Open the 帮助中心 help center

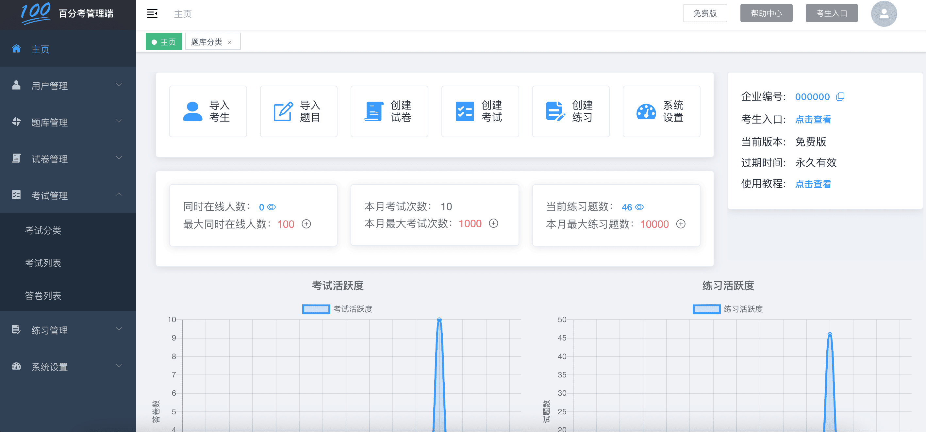[x=766, y=13]
